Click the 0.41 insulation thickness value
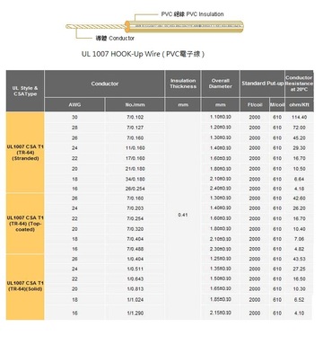This screenshot has width=323, height=362. pos(183,215)
